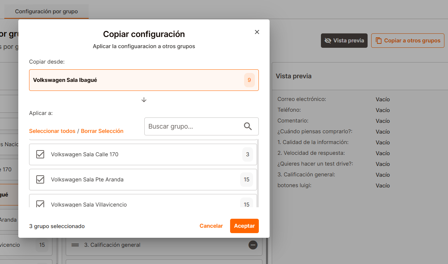The height and width of the screenshot is (264, 448).
Task: Click the group list scrollbar
Action: click(x=258, y=172)
